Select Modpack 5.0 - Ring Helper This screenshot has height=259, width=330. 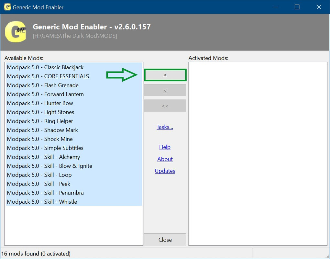(x=74, y=121)
